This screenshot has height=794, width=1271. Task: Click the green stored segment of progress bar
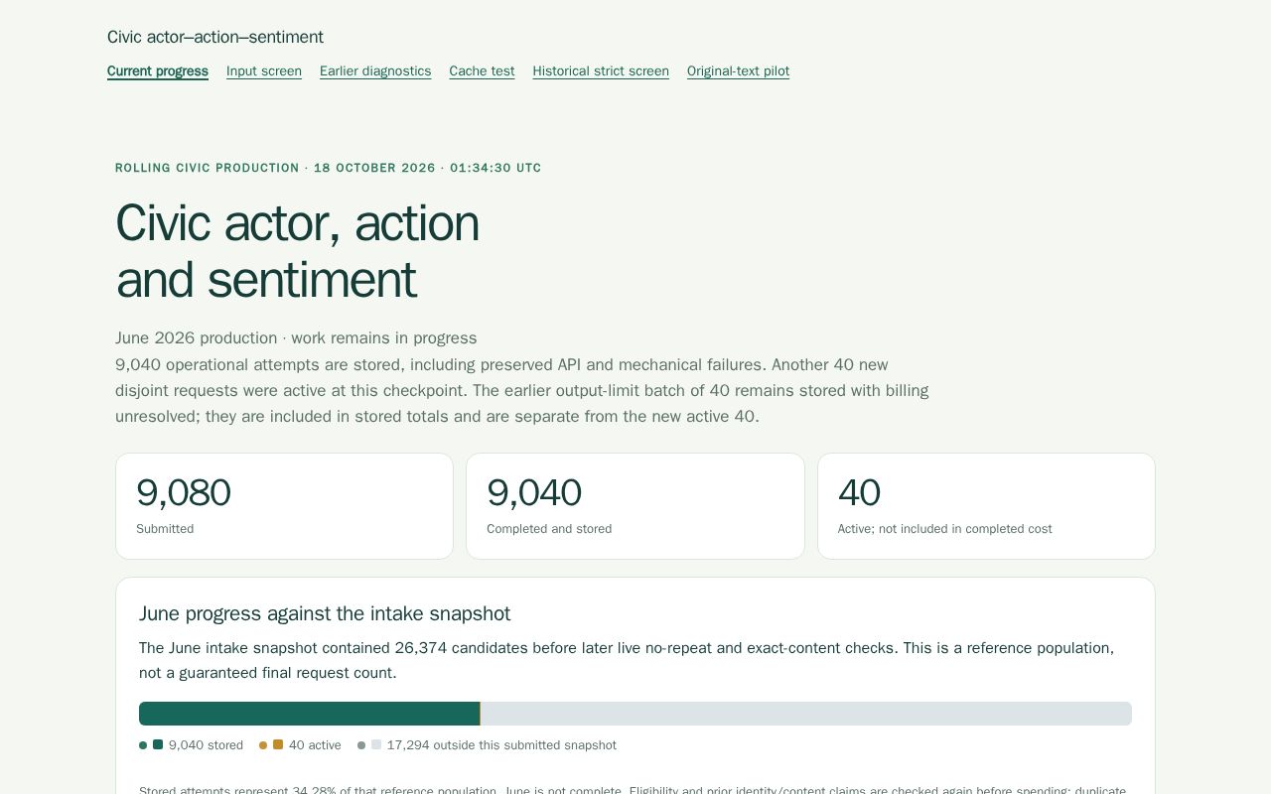(309, 714)
